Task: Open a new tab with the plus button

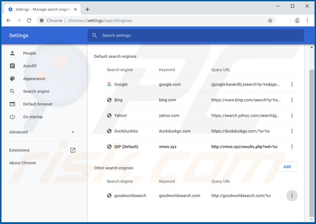Action: 88,9
